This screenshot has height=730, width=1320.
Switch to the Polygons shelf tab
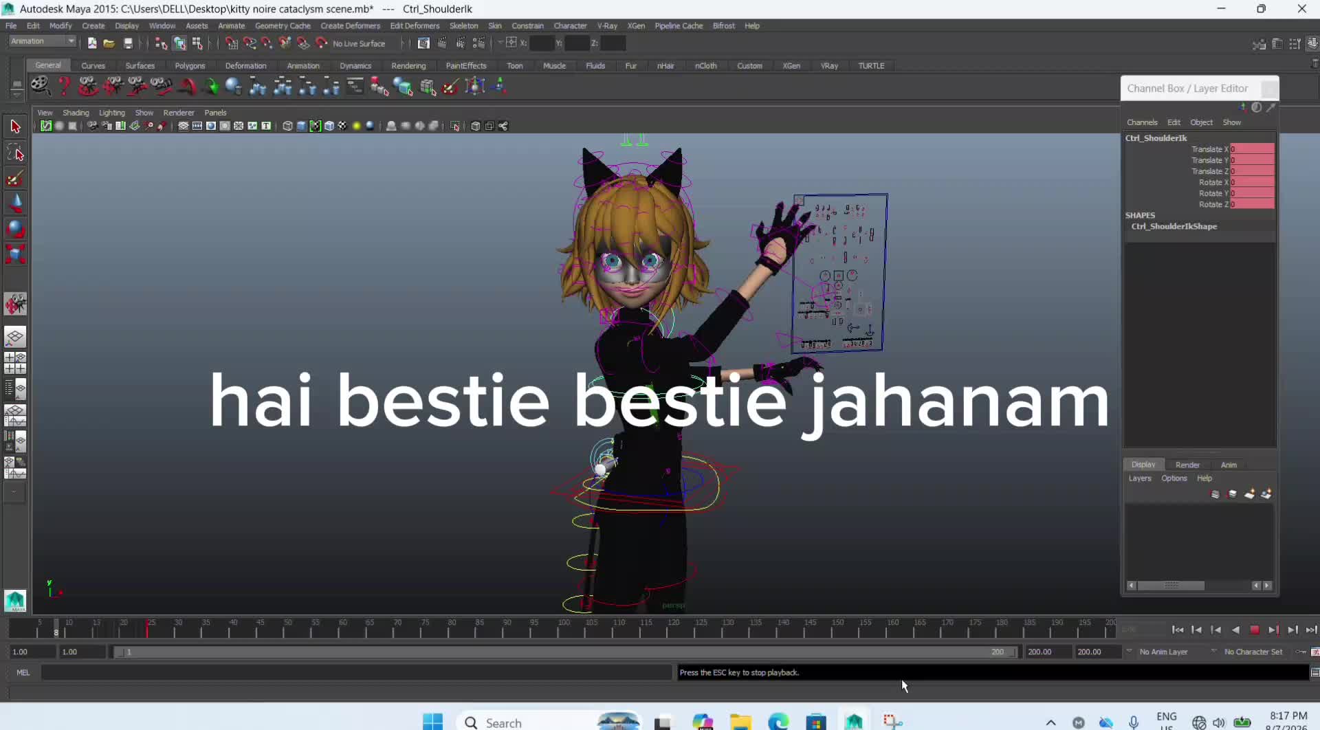coord(190,66)
